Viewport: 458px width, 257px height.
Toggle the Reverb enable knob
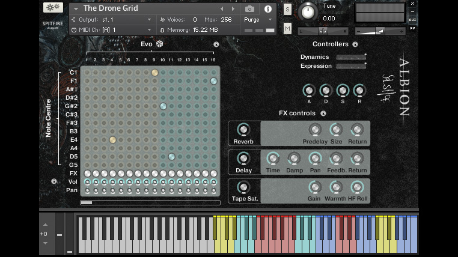(x=243, y=130)
